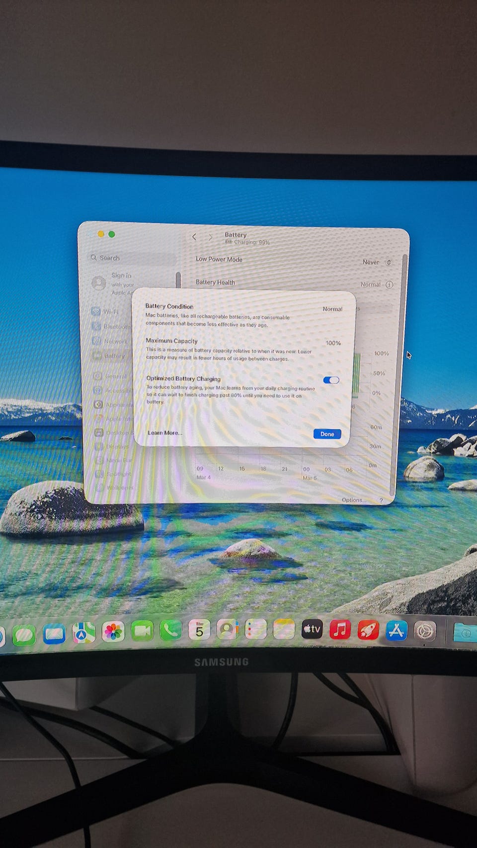Image resolution: width=477 pixels, height=848 pixels.
Task: Click the Mar 5 chart date label
Action: tap(310, 478)
